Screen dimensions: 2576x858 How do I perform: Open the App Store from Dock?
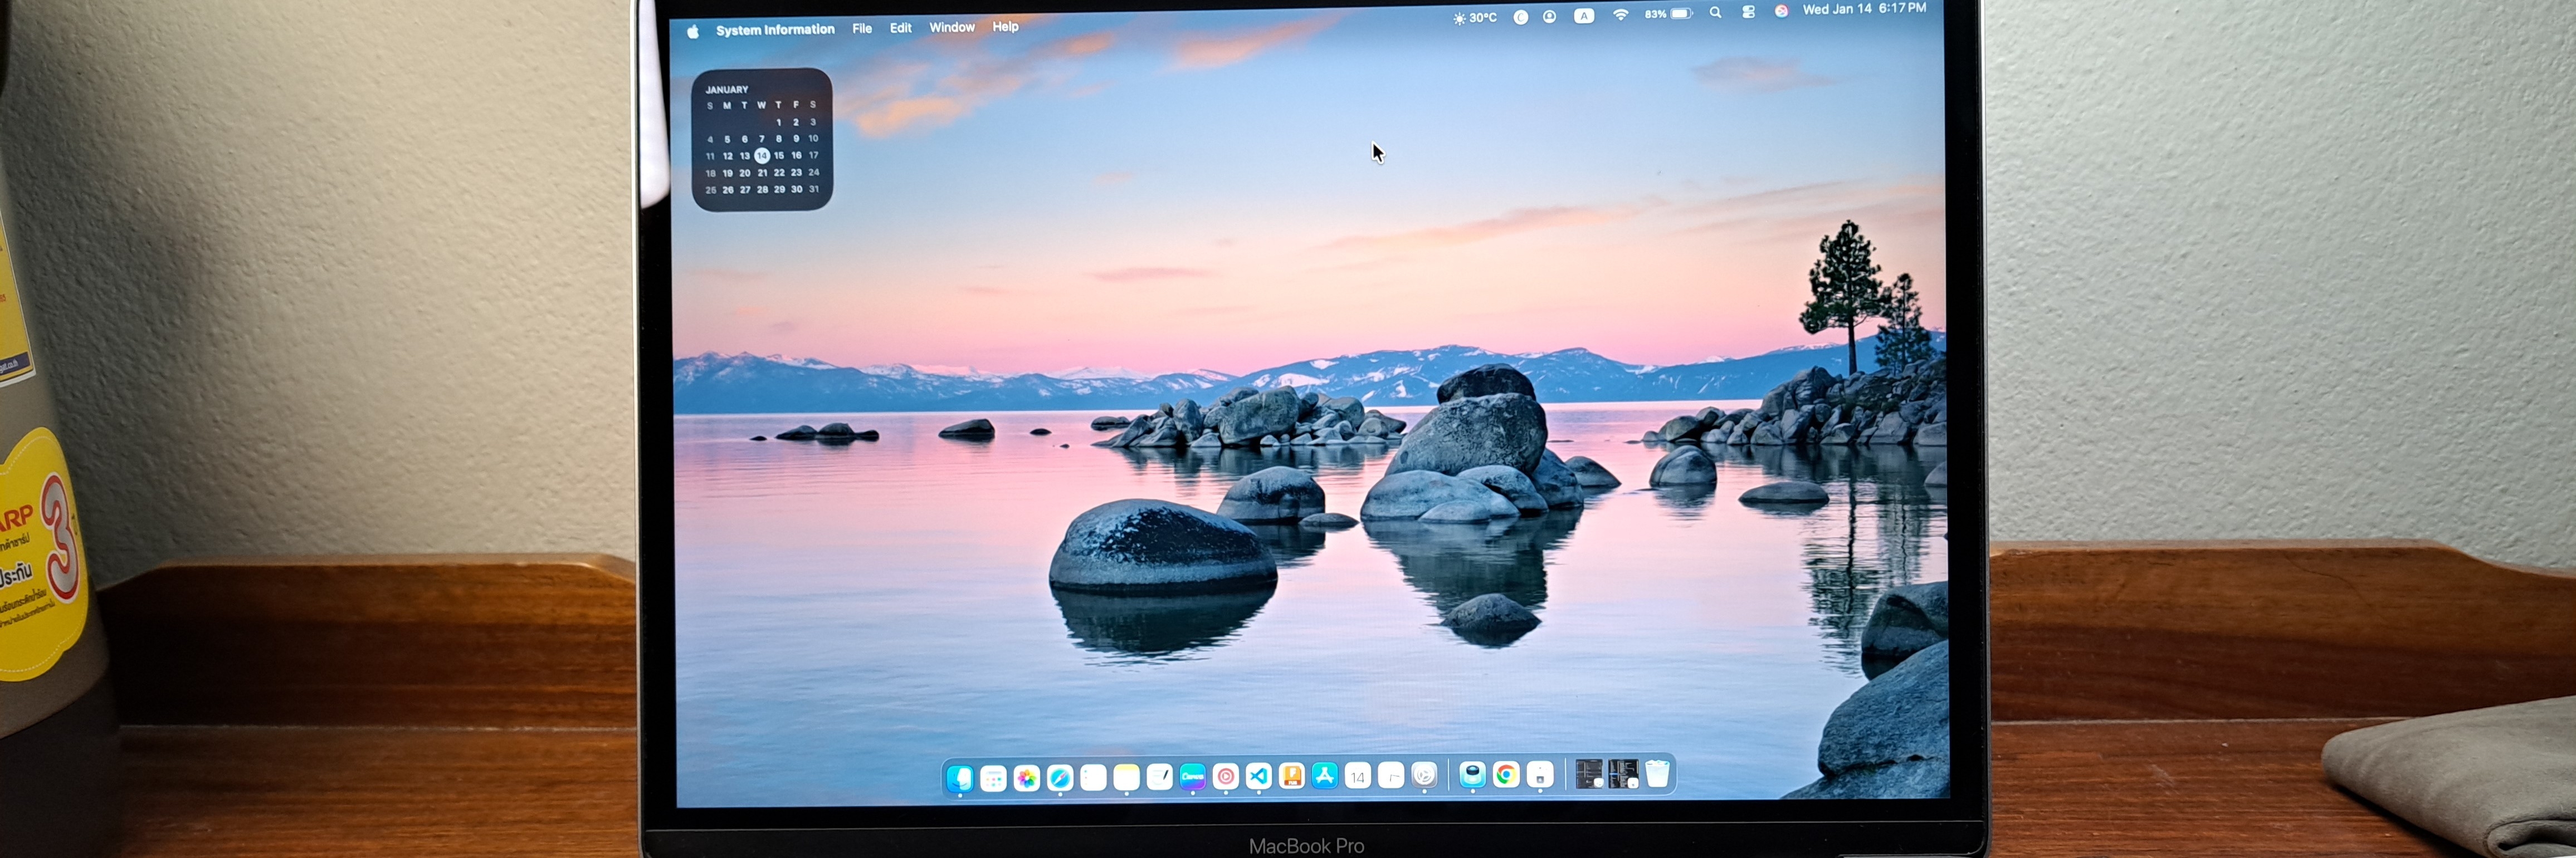click(x=1325, y=777)
